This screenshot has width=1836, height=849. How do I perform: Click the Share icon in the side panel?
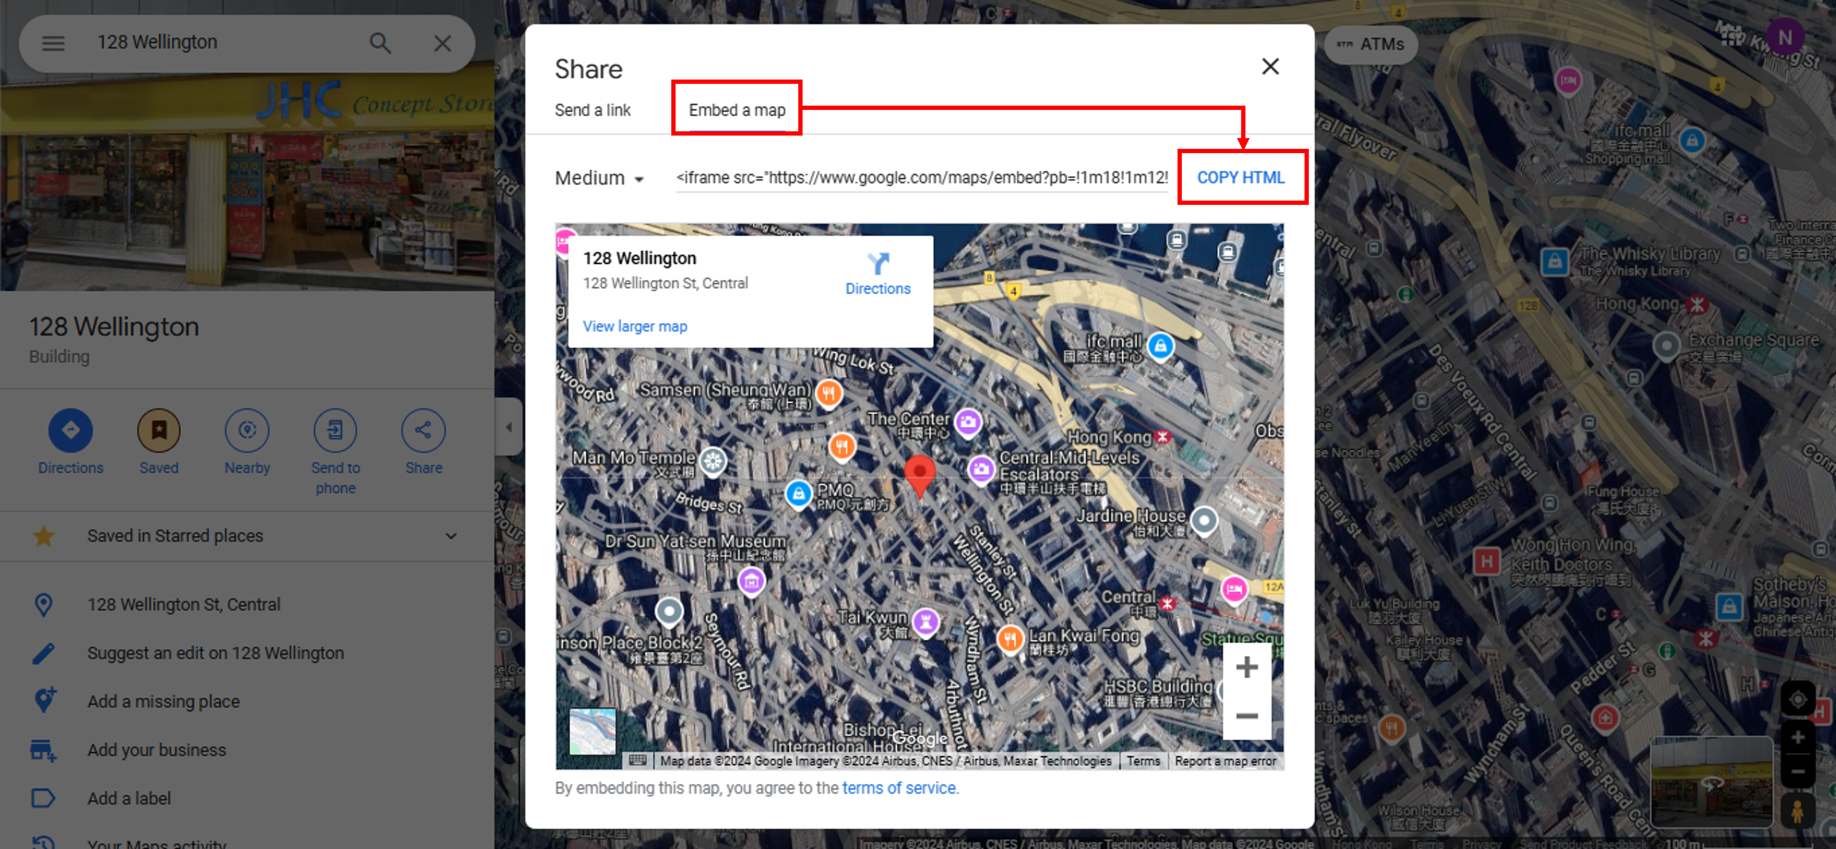[423, 430]
